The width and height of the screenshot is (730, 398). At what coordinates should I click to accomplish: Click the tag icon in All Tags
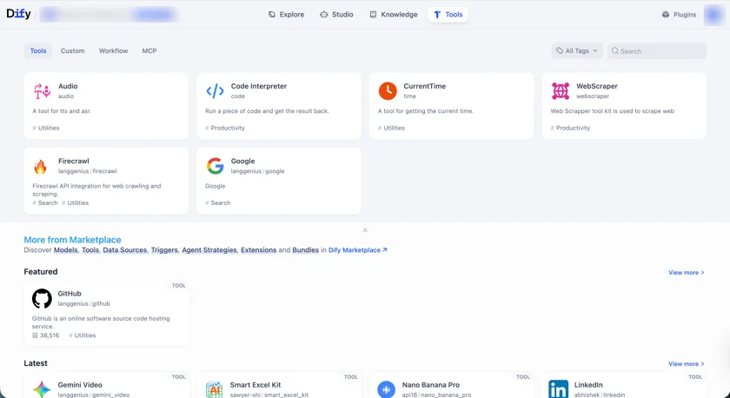560,50
